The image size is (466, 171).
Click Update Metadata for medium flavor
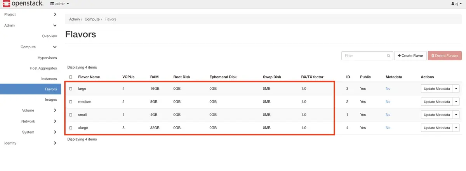(436, 102)
